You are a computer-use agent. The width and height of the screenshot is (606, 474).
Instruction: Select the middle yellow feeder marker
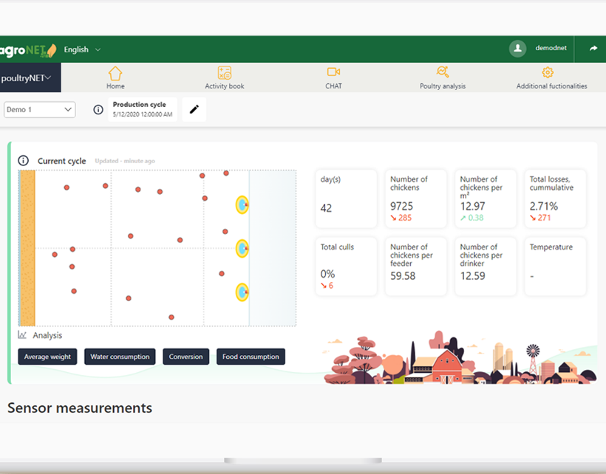[x=242, y=249]
